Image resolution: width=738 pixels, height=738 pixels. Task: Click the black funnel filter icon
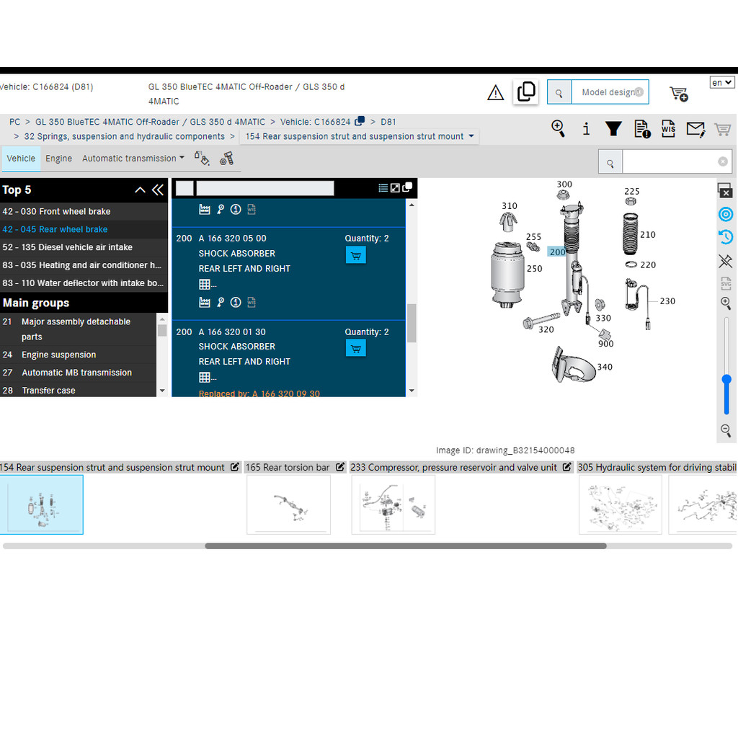click(613, 128)
